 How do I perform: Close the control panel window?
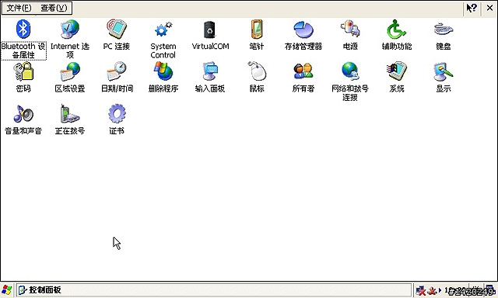(489, 8)
